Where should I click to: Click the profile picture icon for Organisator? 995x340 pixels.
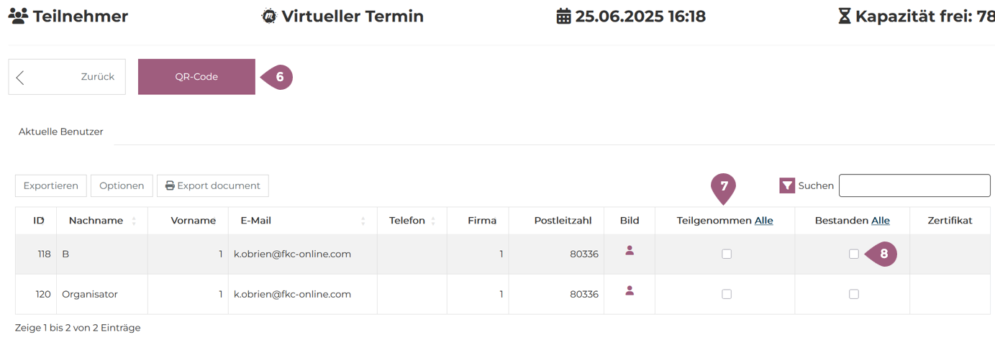pos(630,290)
